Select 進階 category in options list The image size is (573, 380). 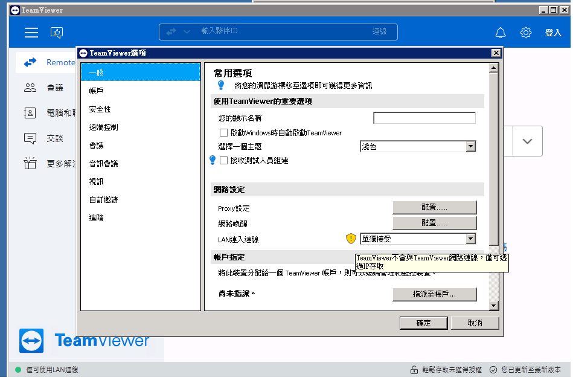141,217
